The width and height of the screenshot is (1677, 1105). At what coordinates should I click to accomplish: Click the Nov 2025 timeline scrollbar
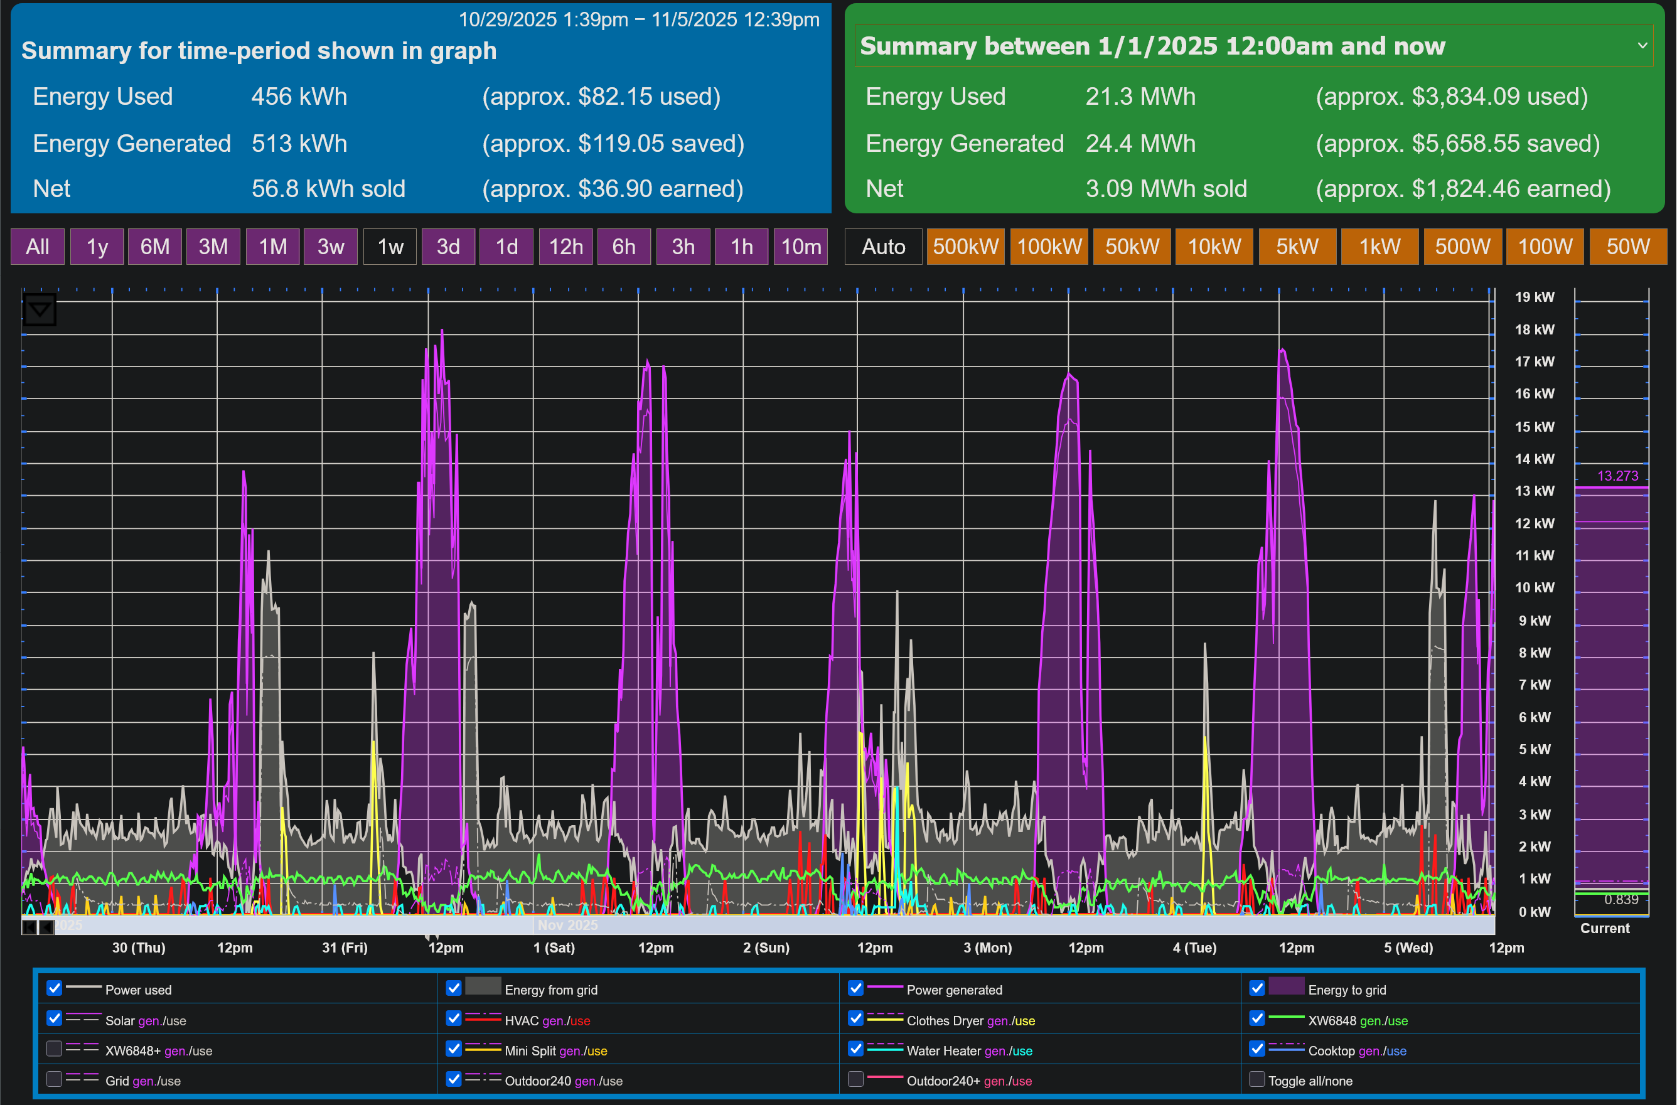tap(569, 924)
